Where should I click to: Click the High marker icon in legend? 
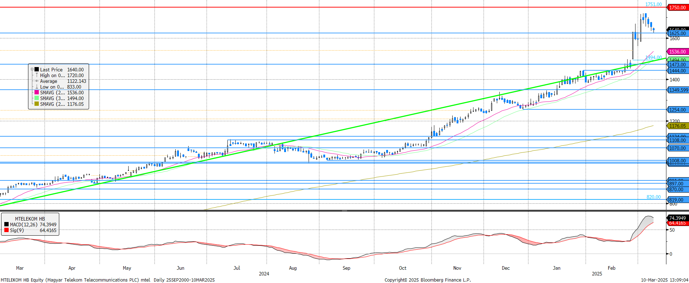coord(37,75)
